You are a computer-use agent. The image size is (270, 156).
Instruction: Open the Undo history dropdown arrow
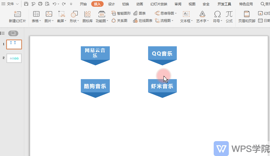(x=59, y=4)
